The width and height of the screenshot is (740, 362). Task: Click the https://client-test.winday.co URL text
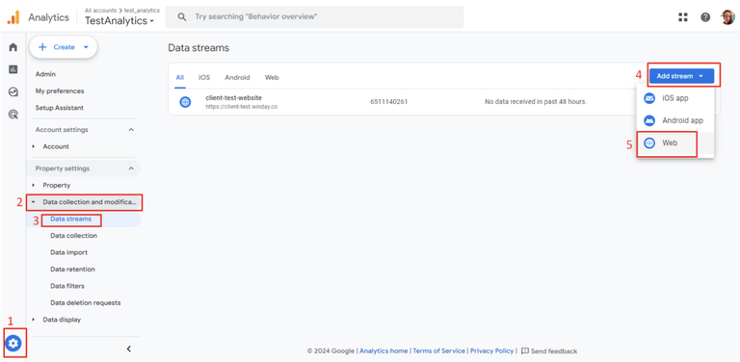coord(241,107)
